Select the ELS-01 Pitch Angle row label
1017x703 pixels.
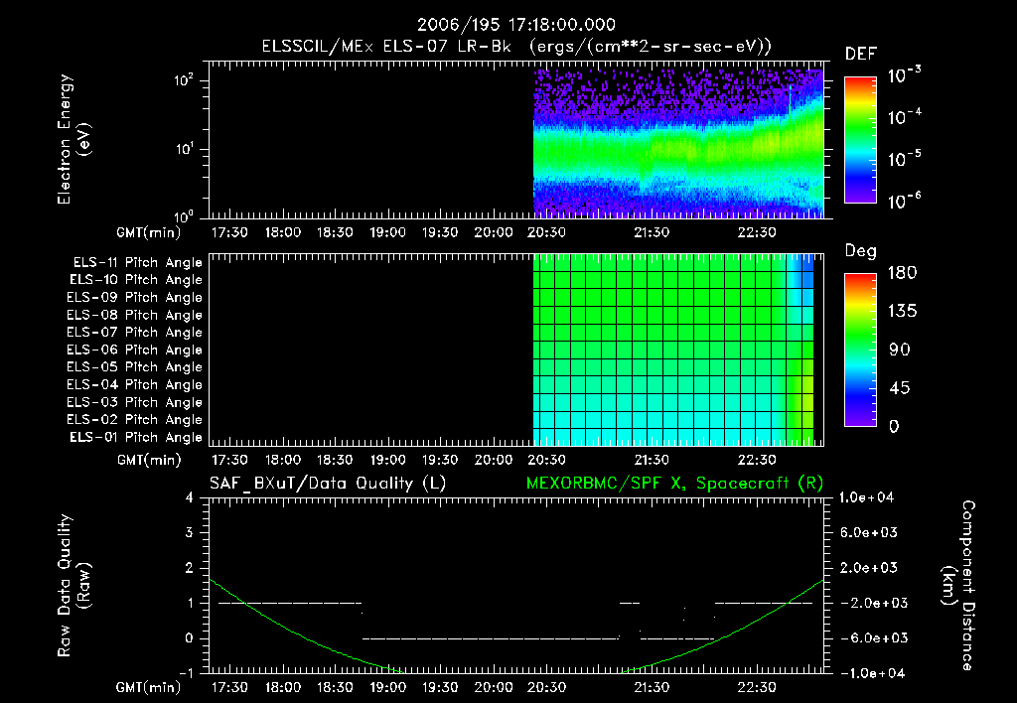pyautogui.click(x=136, y=437)
